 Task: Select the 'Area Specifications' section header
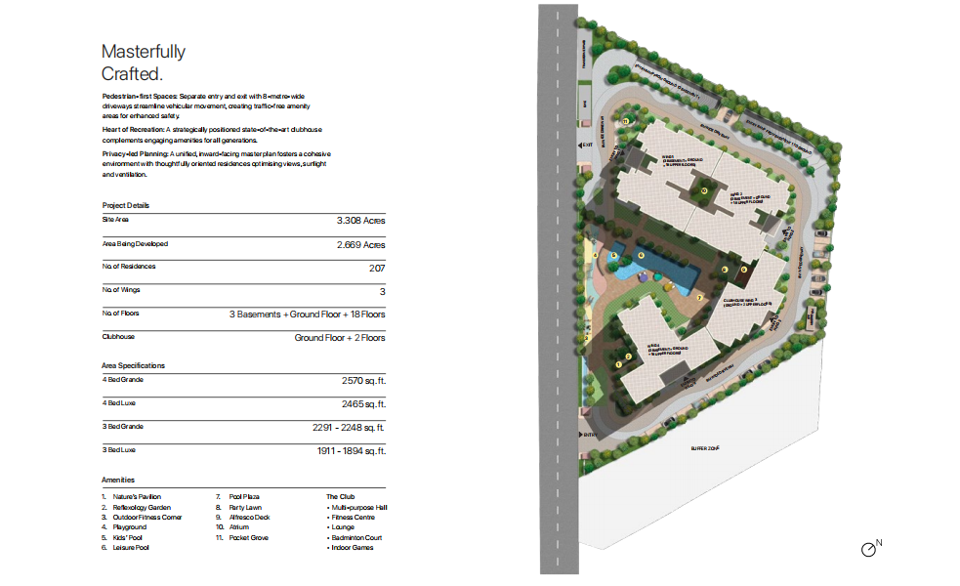(x=134, y=365)
